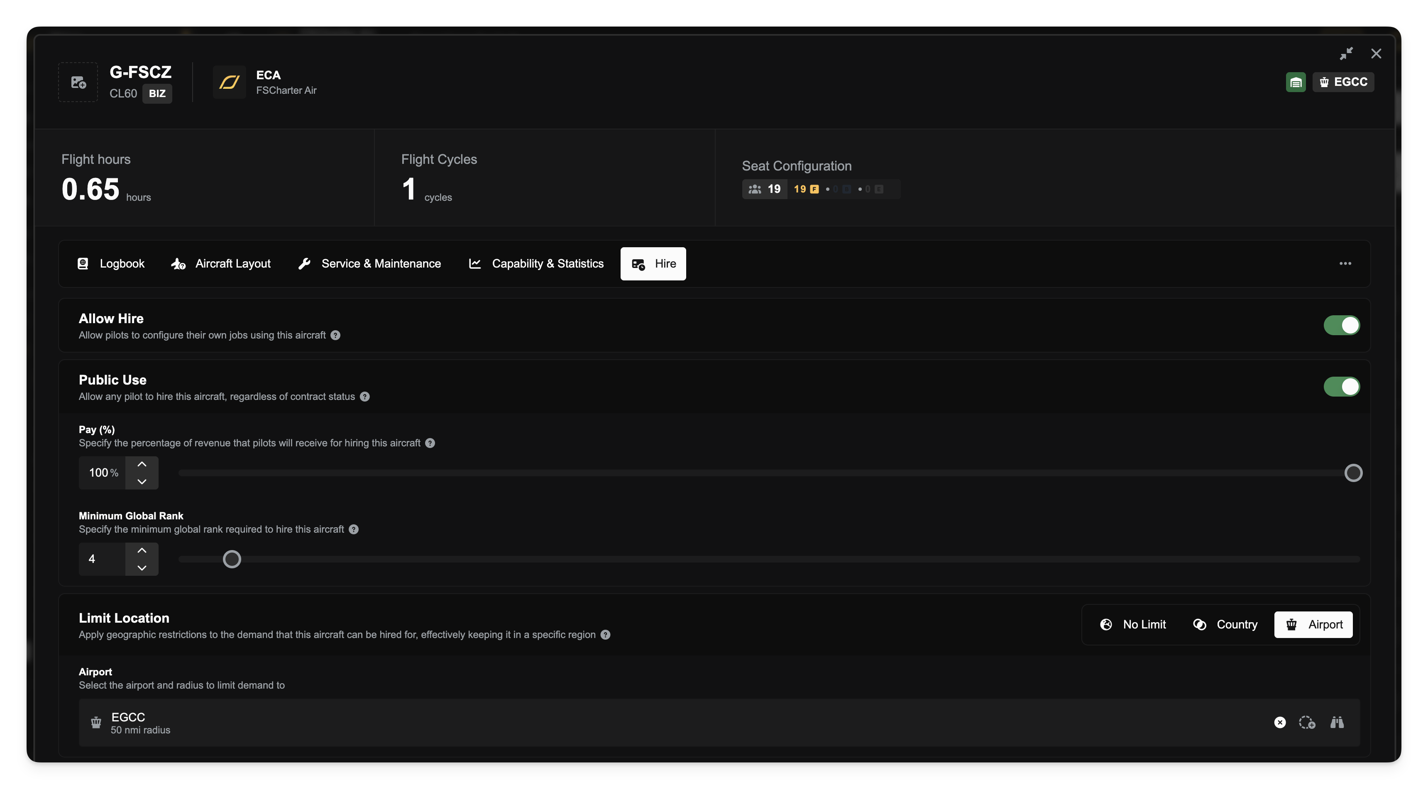The height and width of the screenshot is (789, 1428).
Task: Click the Pay percentage help icon
Action: tap(430, 443)
